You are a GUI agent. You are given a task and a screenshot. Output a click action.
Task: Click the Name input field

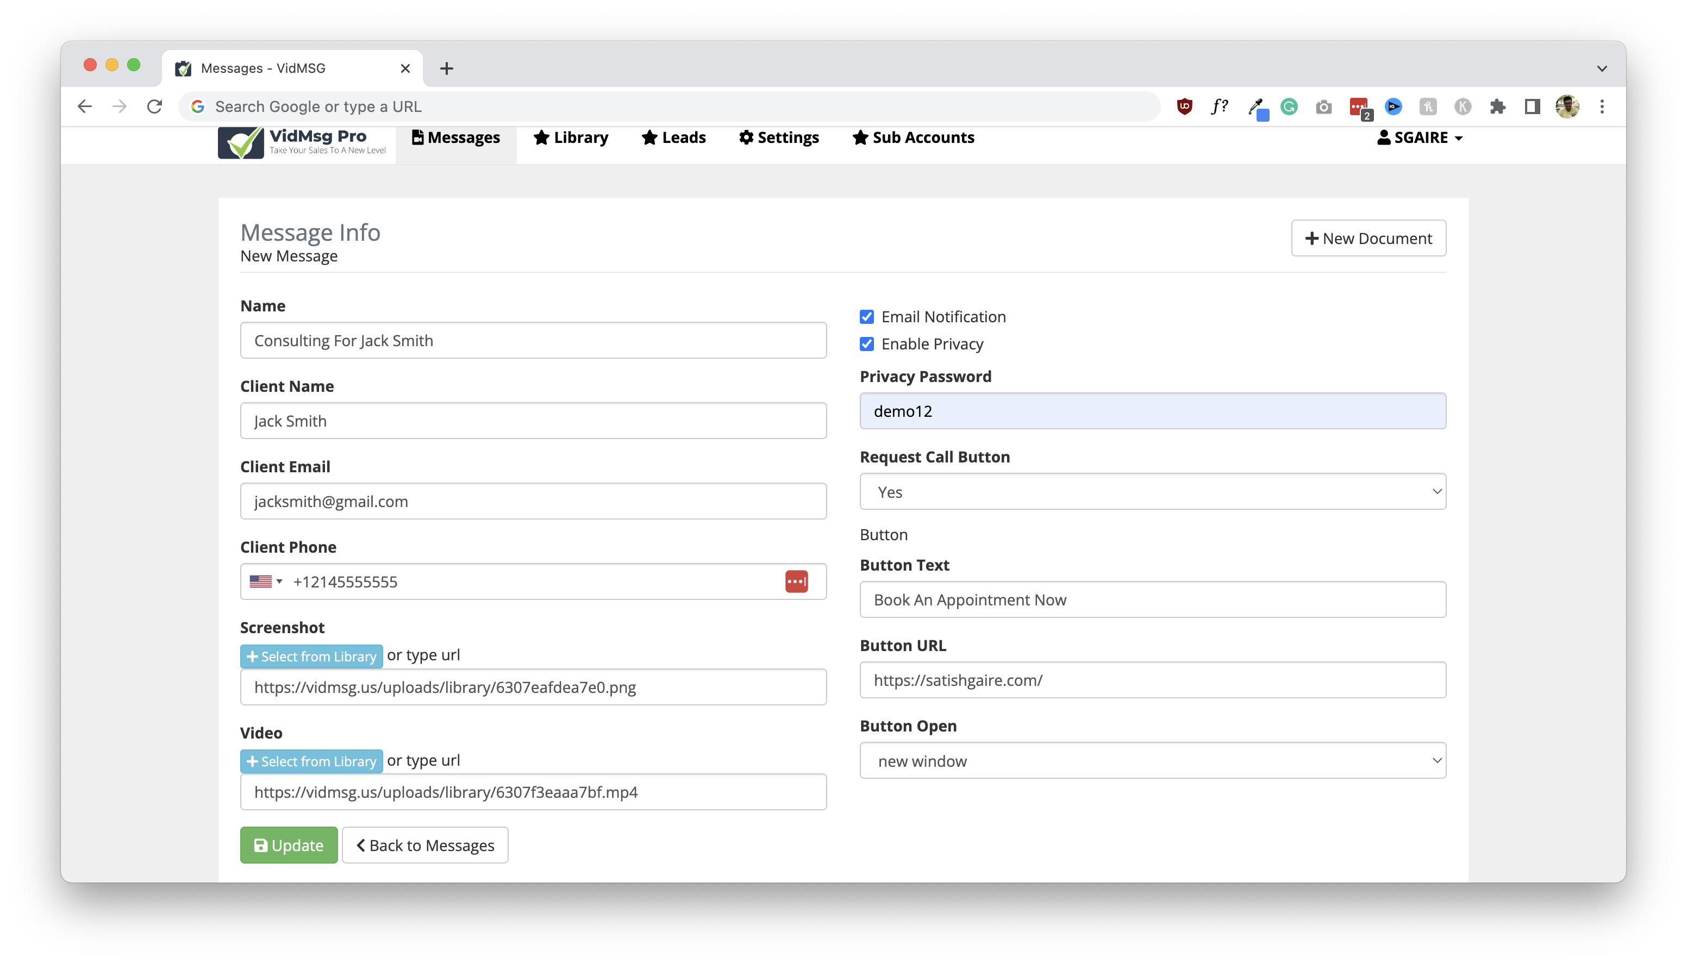[x=533, y=341]
